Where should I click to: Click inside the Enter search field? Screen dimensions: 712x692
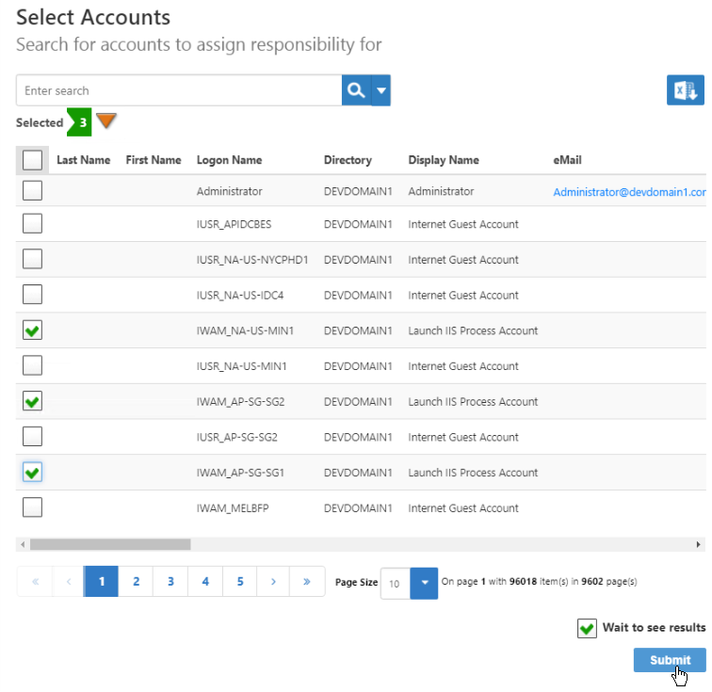click(x=179, y=91)
